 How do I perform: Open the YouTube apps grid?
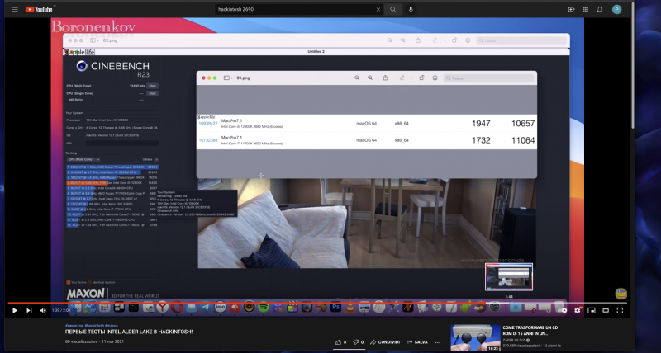tap(586, 9)
